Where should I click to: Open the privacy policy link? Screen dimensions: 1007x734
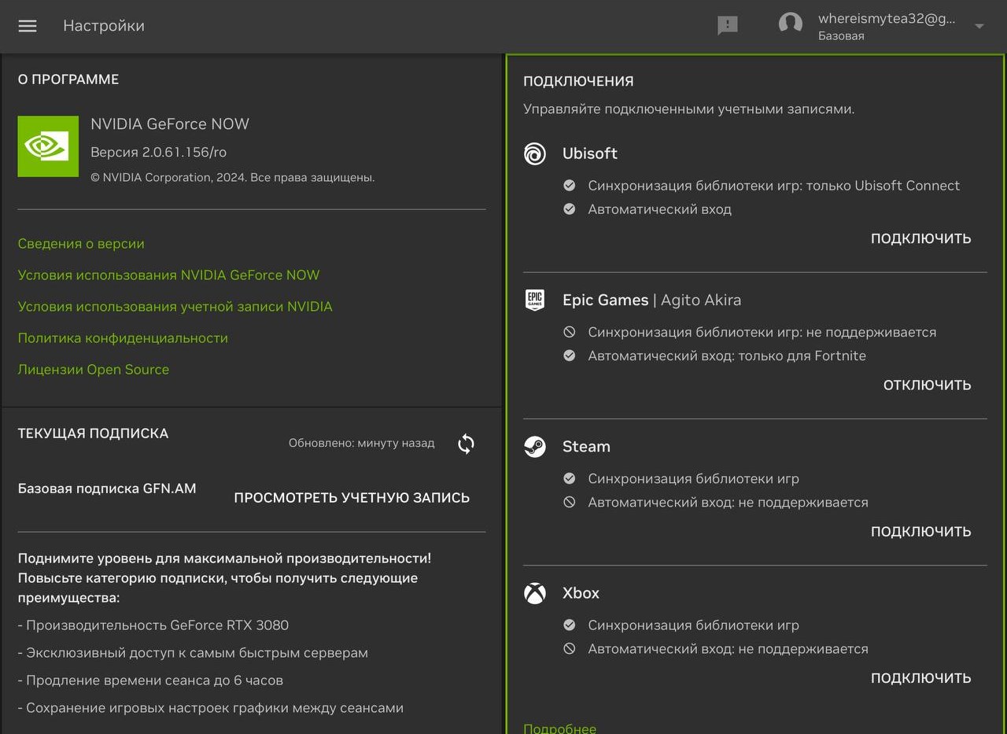(123, 338)
